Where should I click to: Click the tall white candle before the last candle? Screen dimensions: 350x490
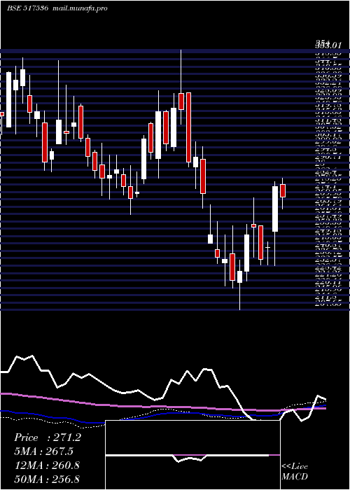(x=275, y=209)
